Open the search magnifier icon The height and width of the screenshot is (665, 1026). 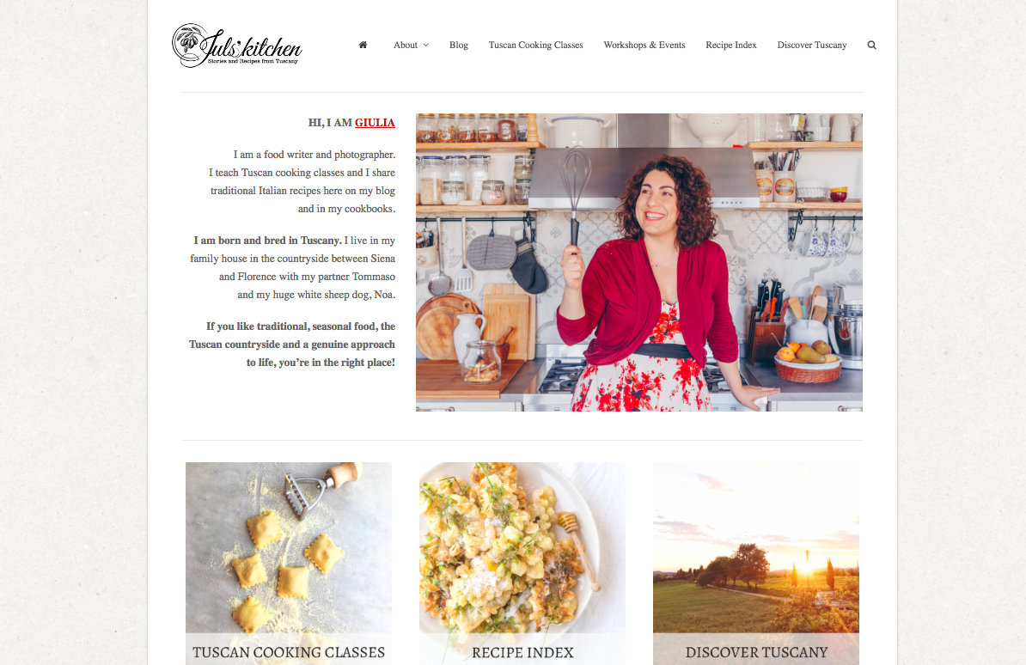[x=871, y=46]
